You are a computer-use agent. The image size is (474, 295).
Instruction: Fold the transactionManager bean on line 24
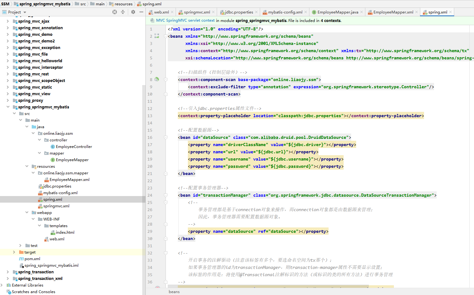166,195
